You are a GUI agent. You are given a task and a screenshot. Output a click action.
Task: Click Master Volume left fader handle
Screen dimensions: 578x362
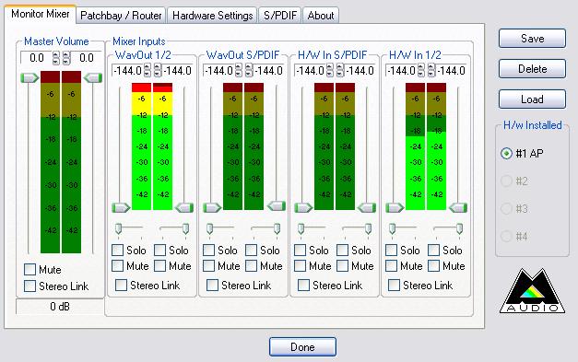[x=29, y=78]
